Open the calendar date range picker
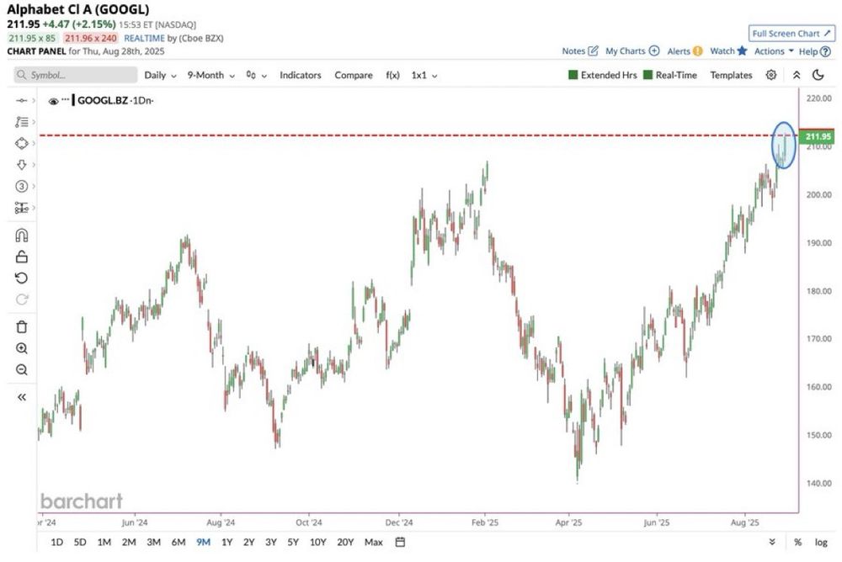 400,542
